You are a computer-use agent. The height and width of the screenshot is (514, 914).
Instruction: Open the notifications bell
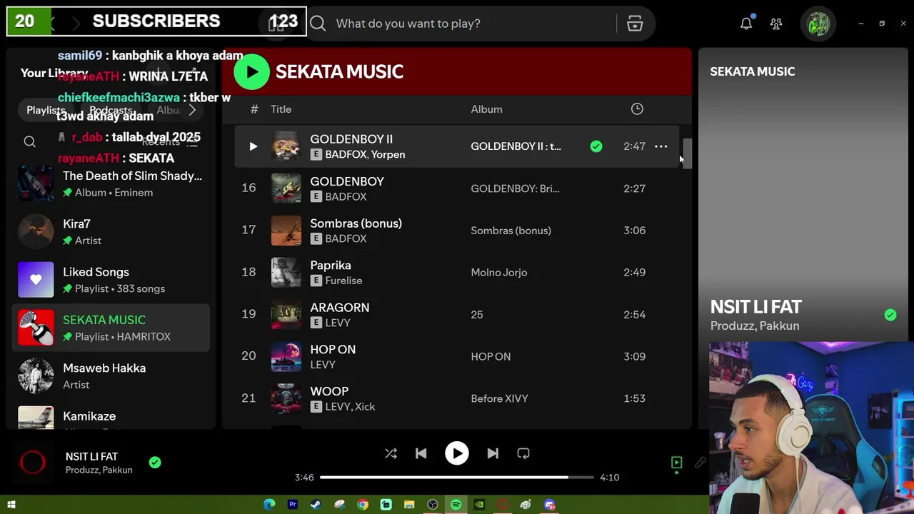pos(746,24)
